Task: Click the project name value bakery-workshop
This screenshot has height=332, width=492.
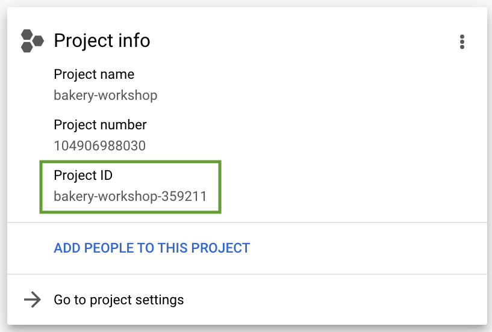Action: [x=105, y=95]
